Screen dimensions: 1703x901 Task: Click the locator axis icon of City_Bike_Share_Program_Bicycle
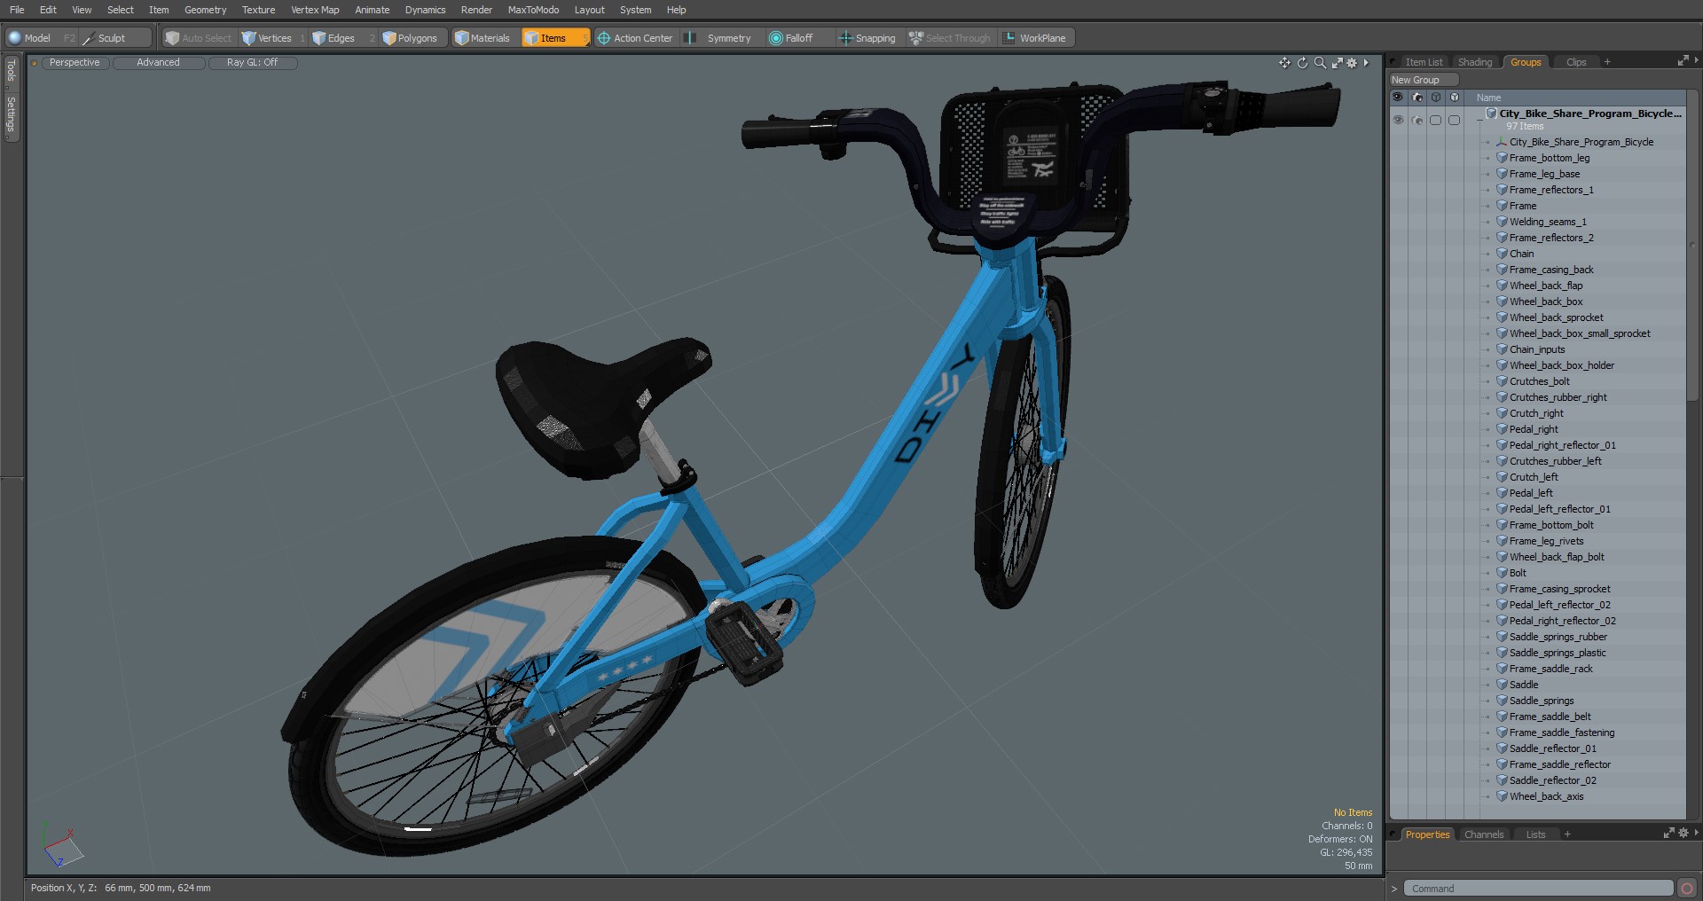coord(1502,142)
